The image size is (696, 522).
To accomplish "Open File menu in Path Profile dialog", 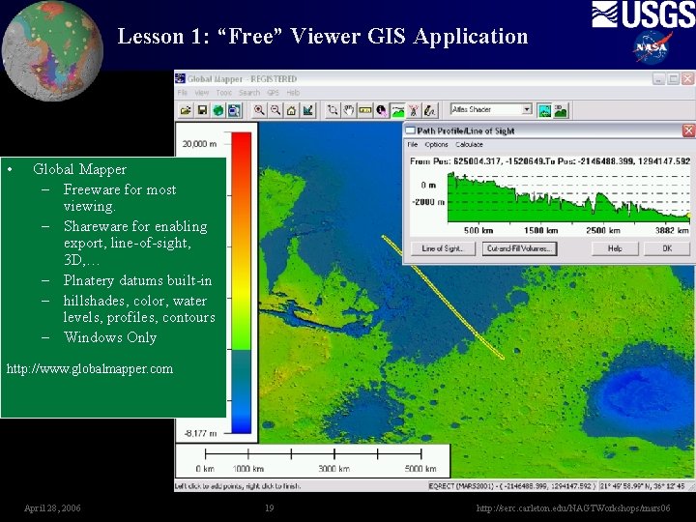I will (x=413, y=144).
